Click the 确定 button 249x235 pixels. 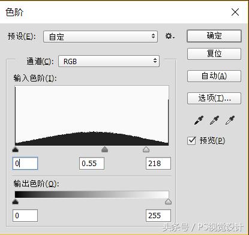[x=214, y=36]
